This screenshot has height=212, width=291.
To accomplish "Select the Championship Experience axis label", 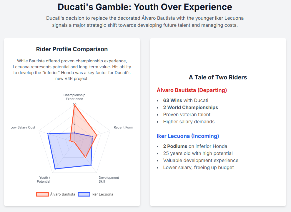I will click(x=74, y=97).
